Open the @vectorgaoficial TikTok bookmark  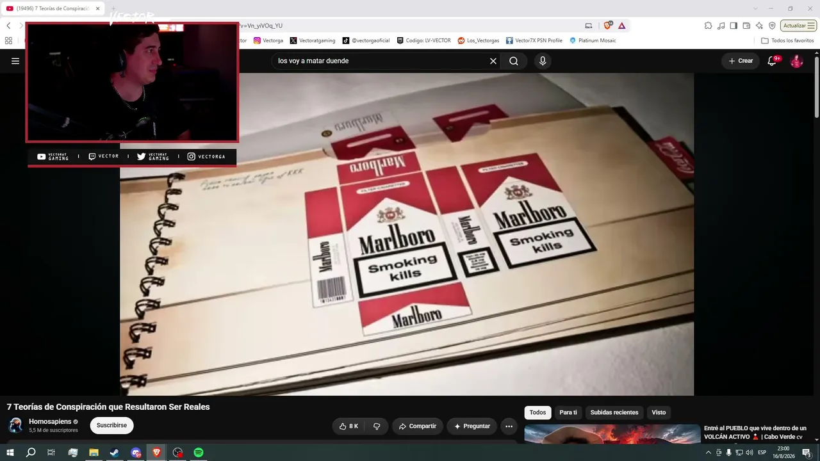(366, 40)
